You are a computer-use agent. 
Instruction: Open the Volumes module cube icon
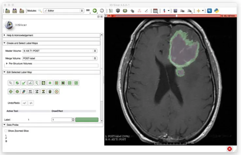(x=118, y=10)
